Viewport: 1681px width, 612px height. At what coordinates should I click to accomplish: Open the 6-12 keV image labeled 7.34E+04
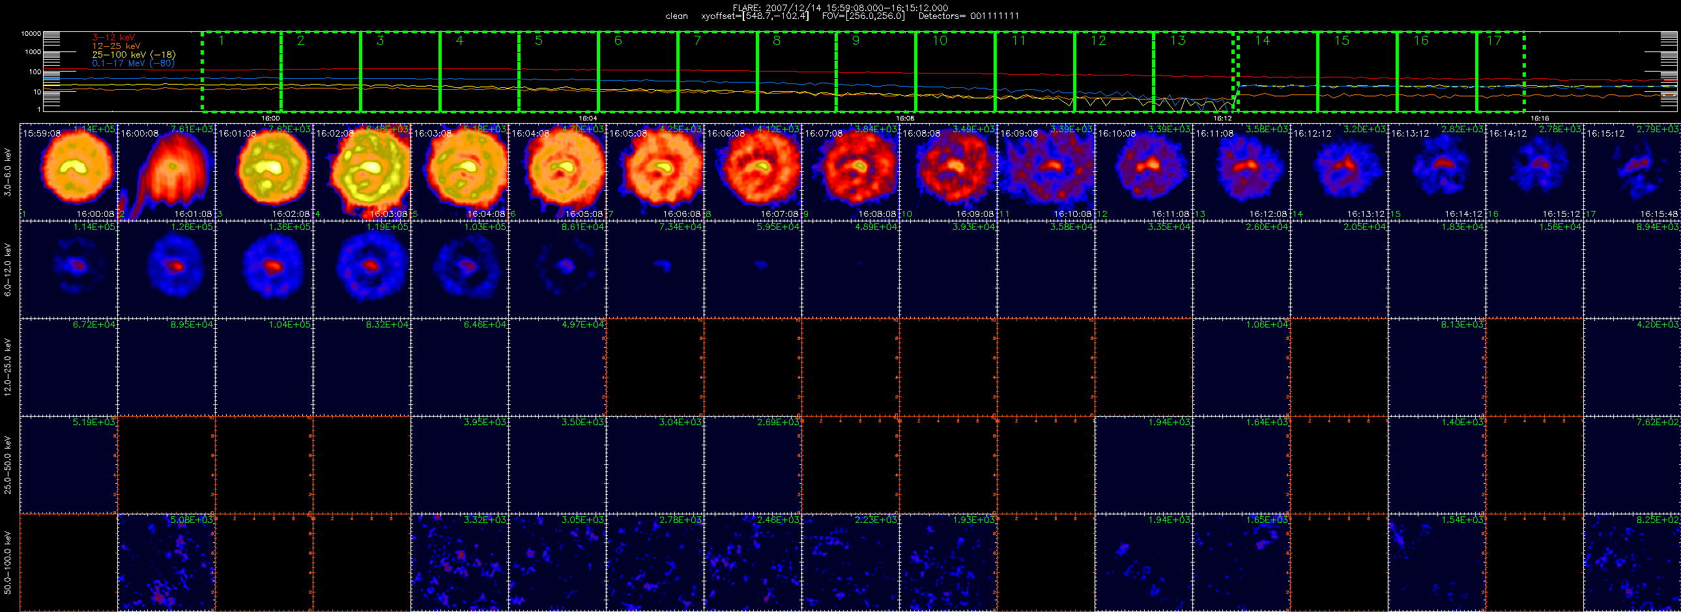655,269
